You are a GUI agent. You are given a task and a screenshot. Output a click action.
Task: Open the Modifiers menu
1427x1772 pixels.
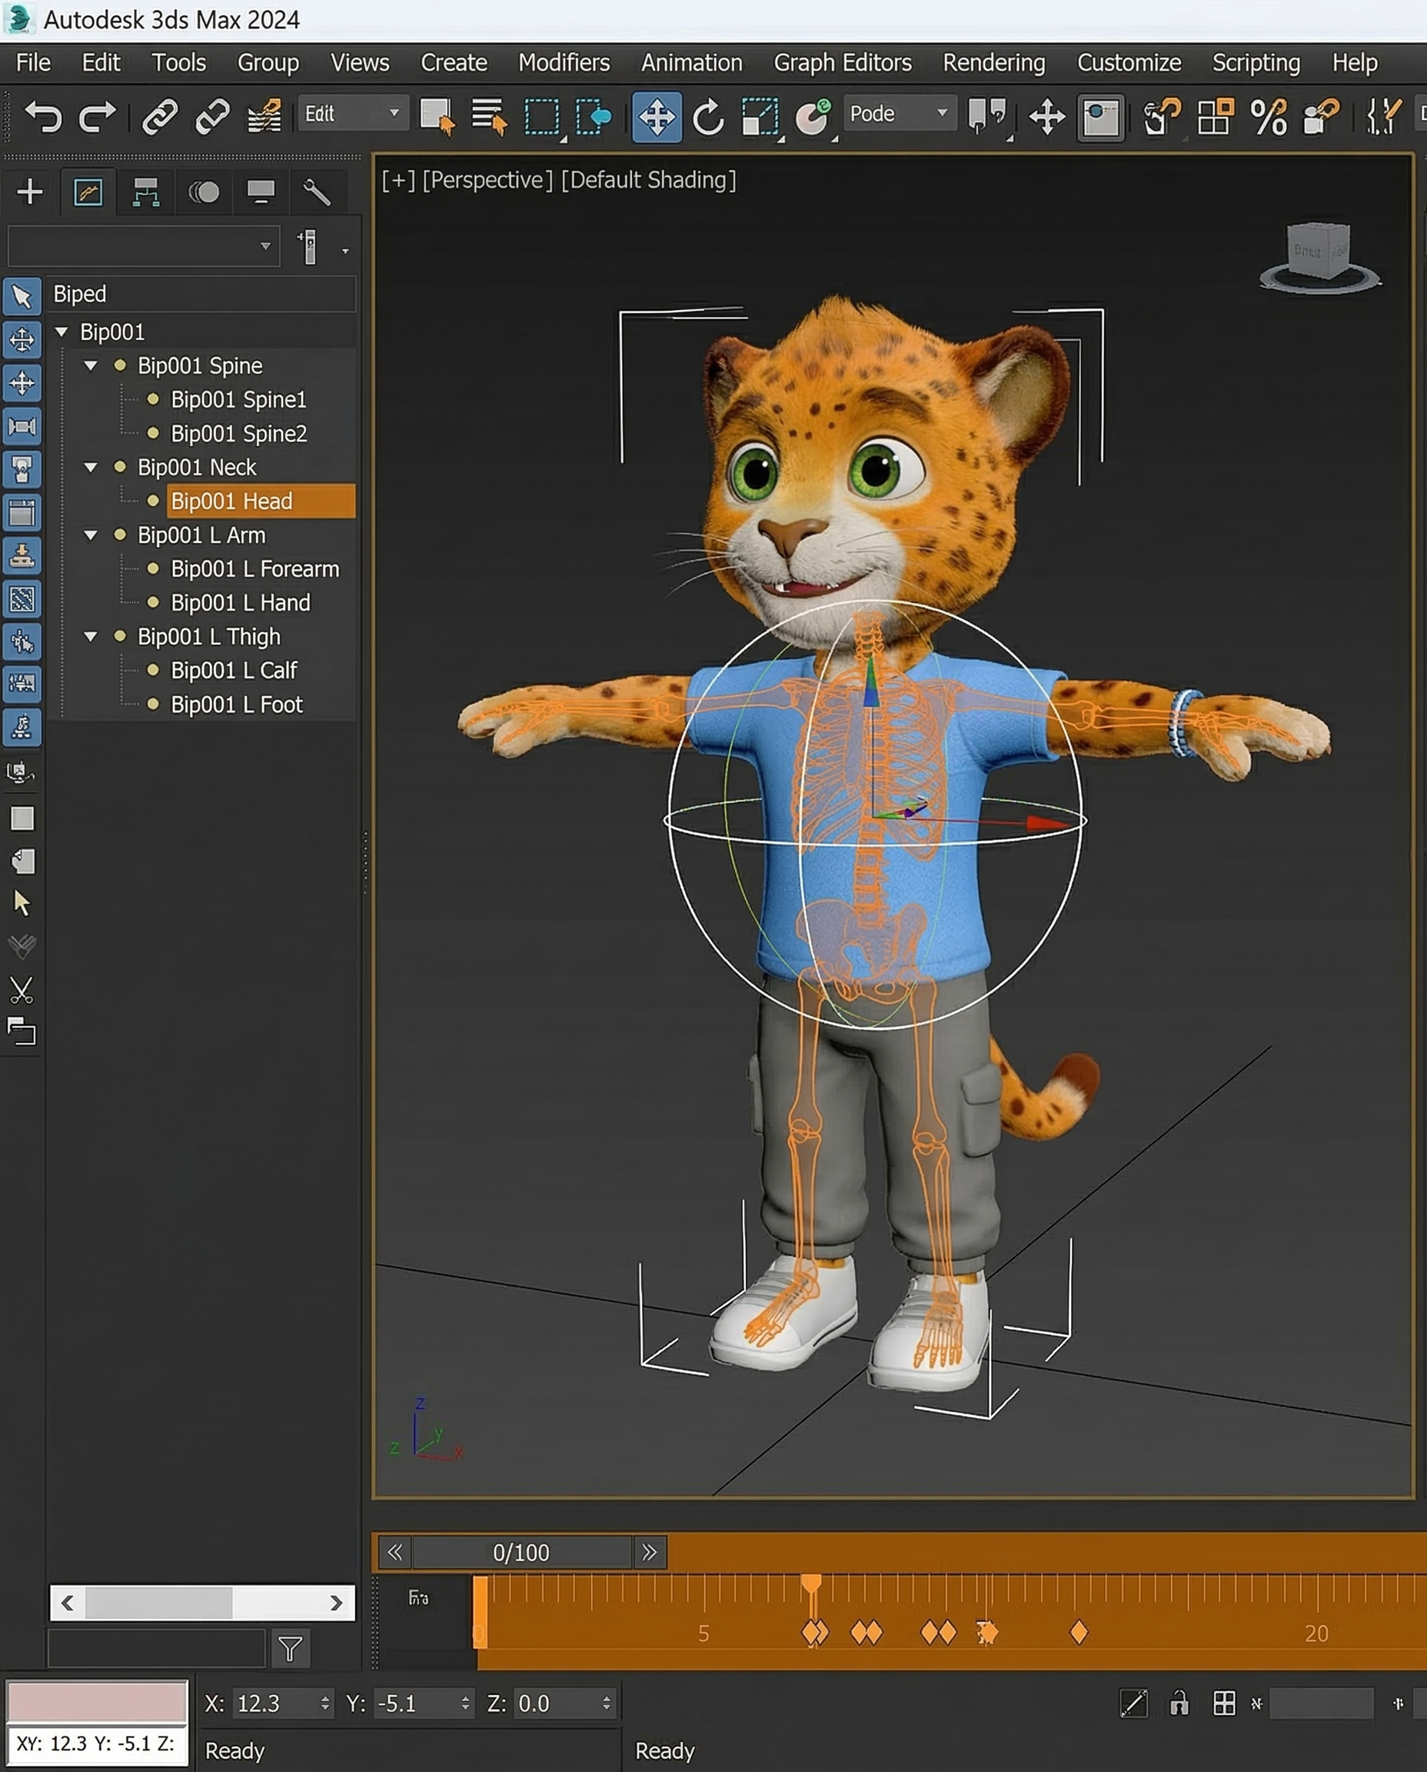[564, 62]
